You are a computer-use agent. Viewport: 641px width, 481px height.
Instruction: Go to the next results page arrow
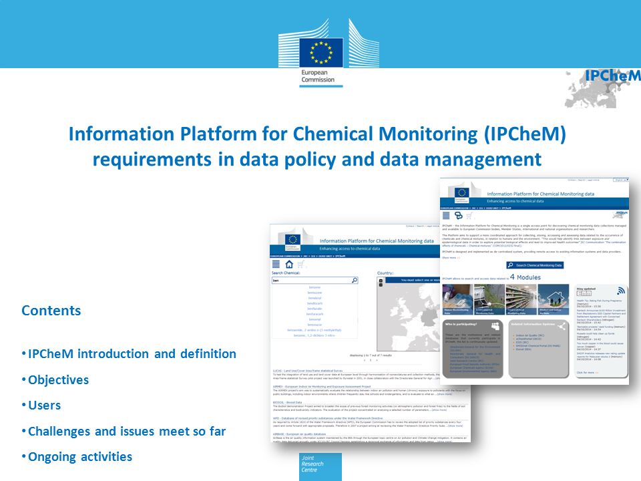[377, 360]
